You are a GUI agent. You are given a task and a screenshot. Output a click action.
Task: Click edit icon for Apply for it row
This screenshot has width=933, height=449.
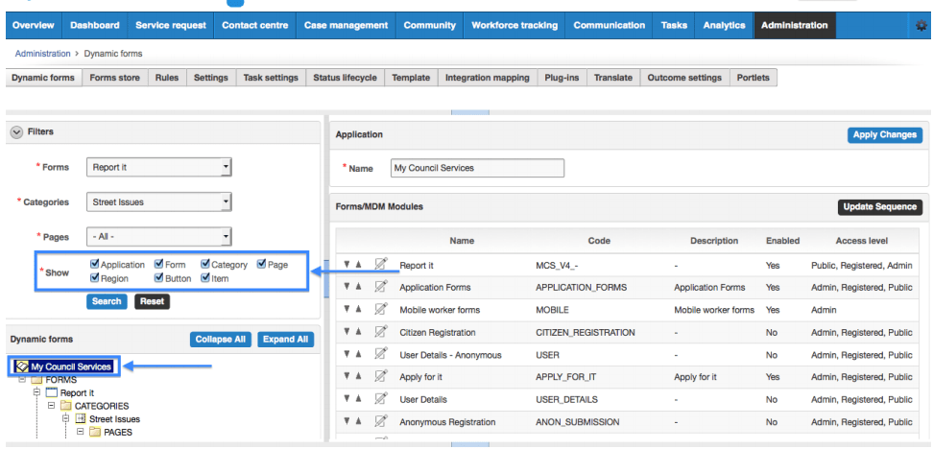click(x=381, y=376)
